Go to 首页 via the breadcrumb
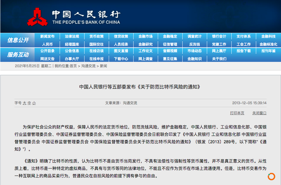The height and width of the screenshot is (185, 281). [73, 66]
